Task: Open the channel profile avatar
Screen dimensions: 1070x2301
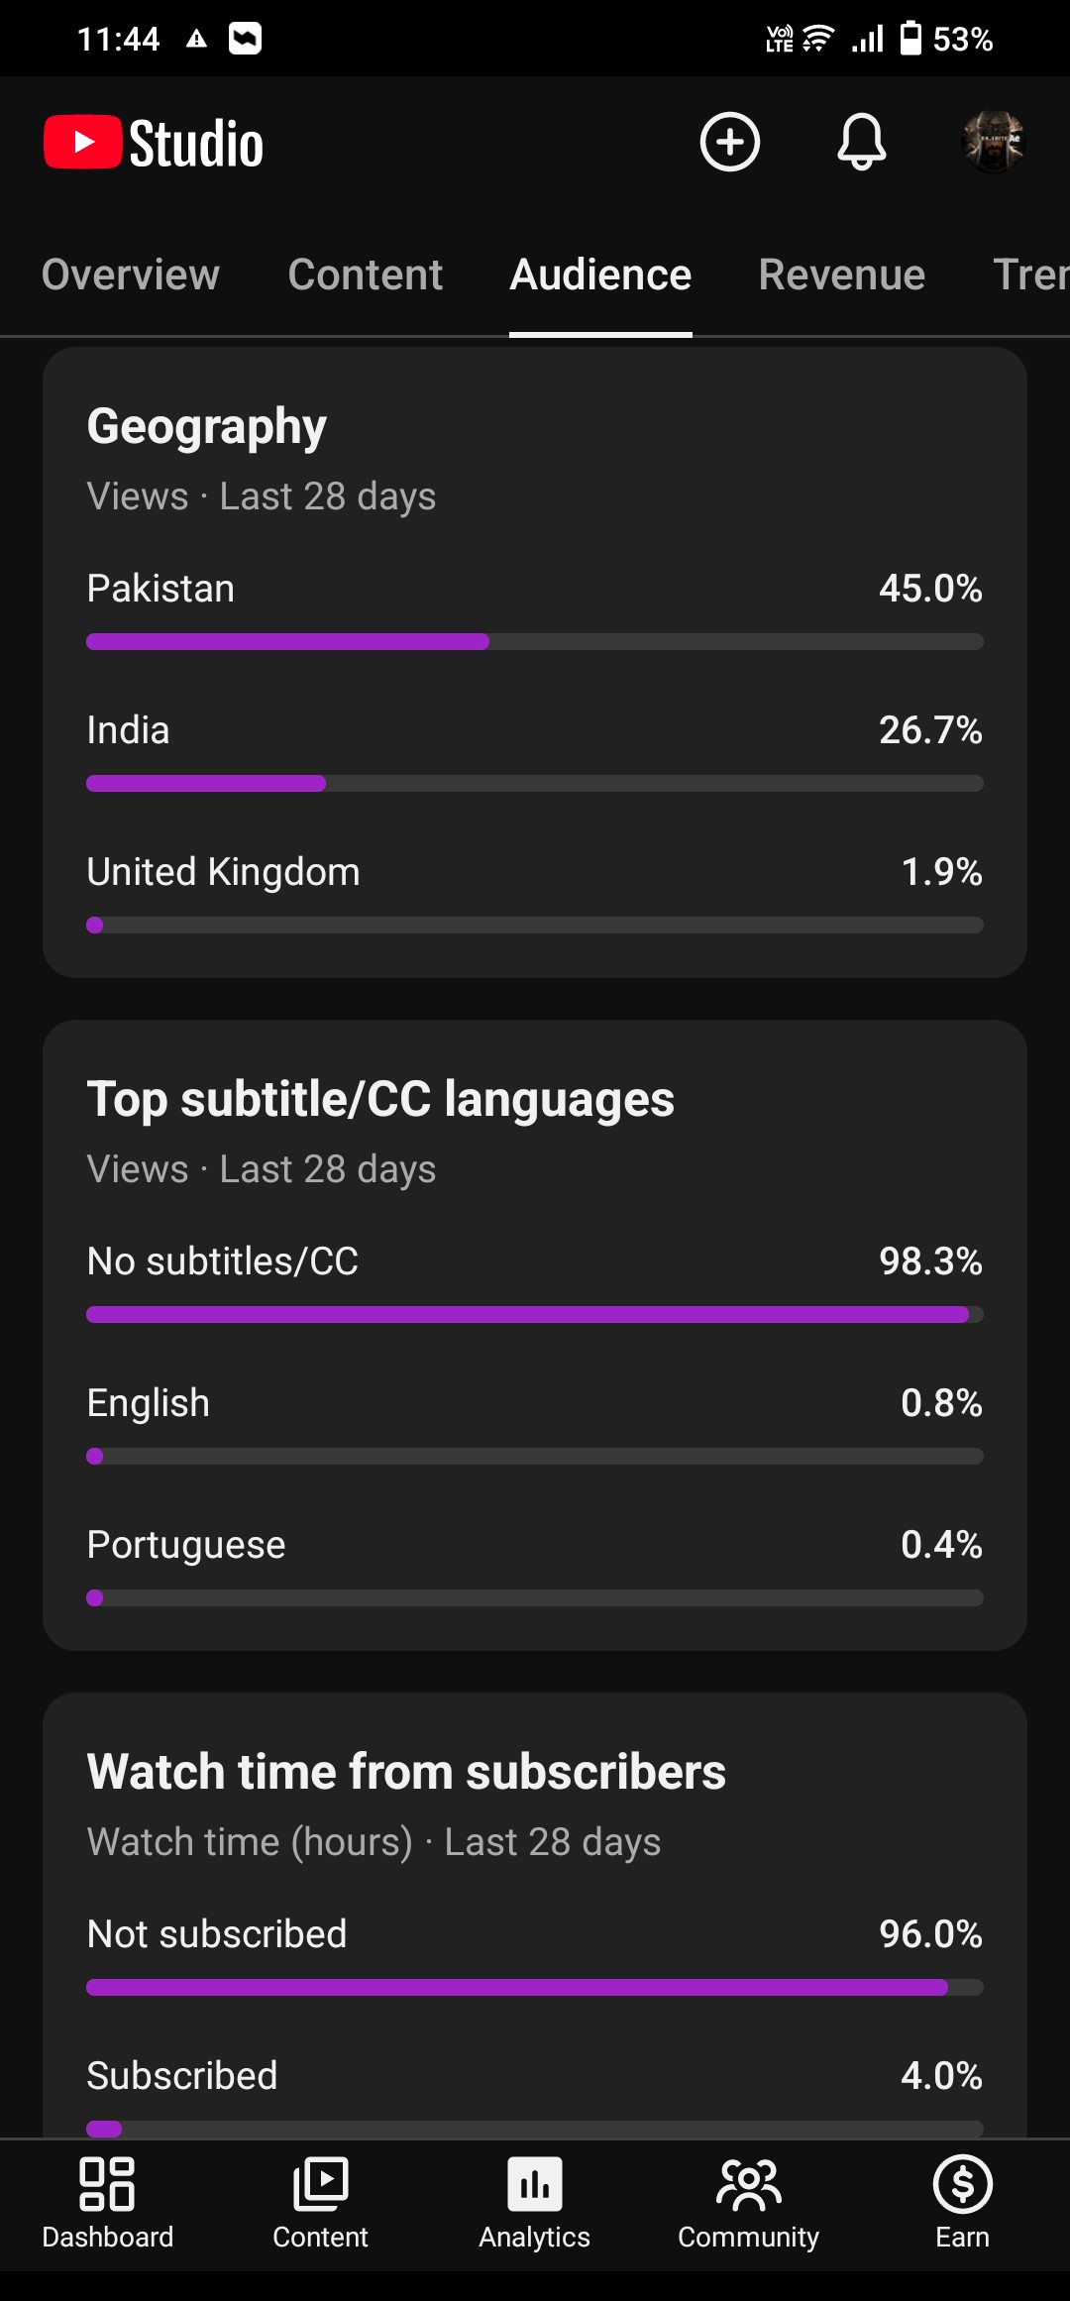Action: point(993,142)
